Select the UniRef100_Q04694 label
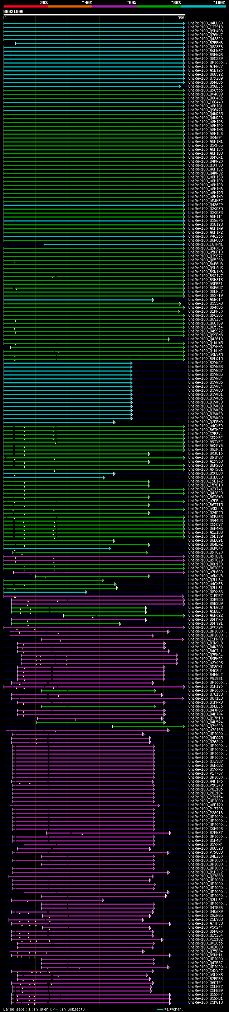This screenshot has height=1012, width=229. 205,137
